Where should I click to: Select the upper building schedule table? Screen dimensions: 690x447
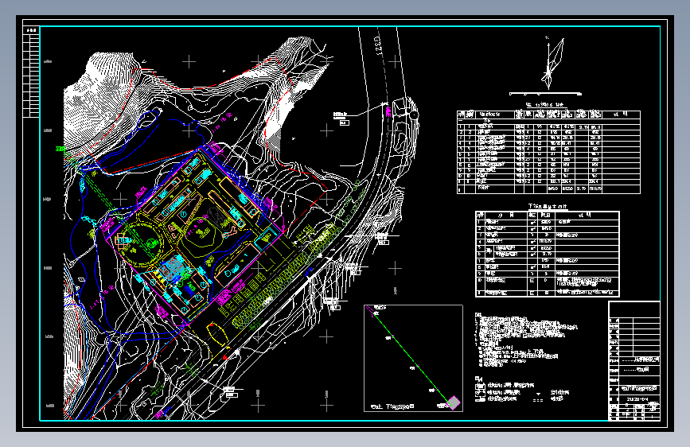pyautogui.click(x=548, y=152)
